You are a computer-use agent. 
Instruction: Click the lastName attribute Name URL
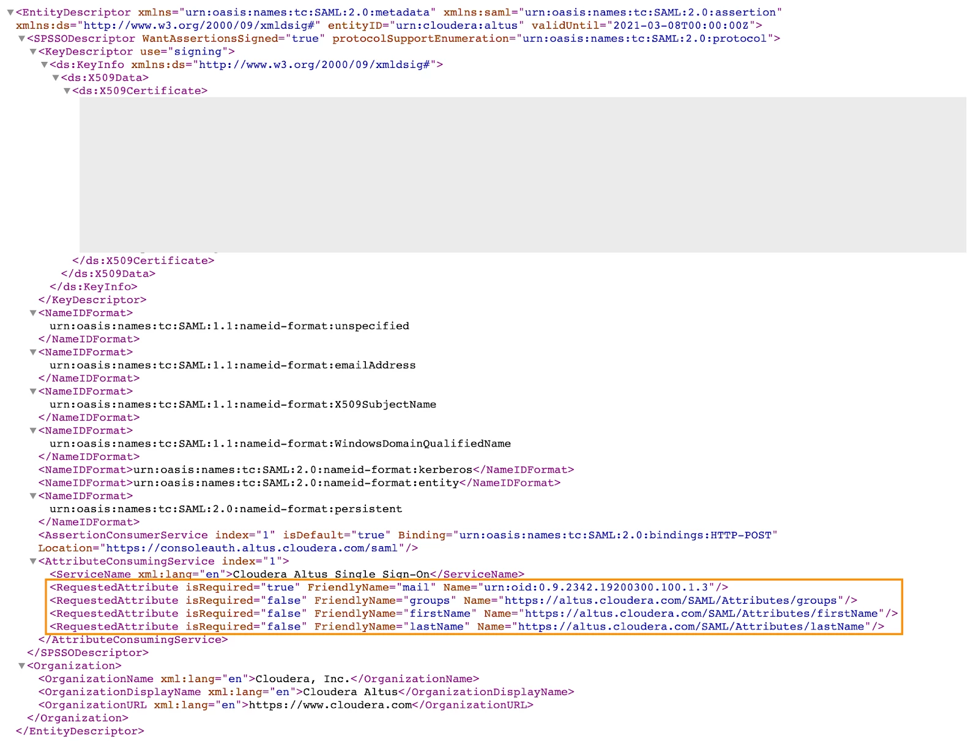tap(691, 626)
